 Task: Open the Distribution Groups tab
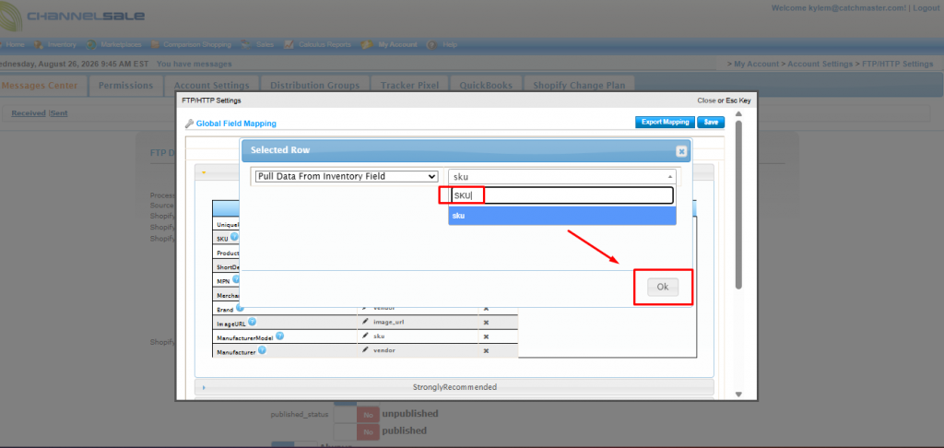pyautogui.click(x=315, y=86)
